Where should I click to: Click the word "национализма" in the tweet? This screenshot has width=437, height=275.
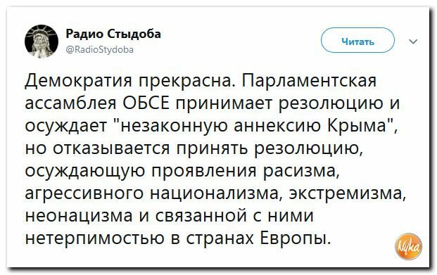click(x=215, y=193)
